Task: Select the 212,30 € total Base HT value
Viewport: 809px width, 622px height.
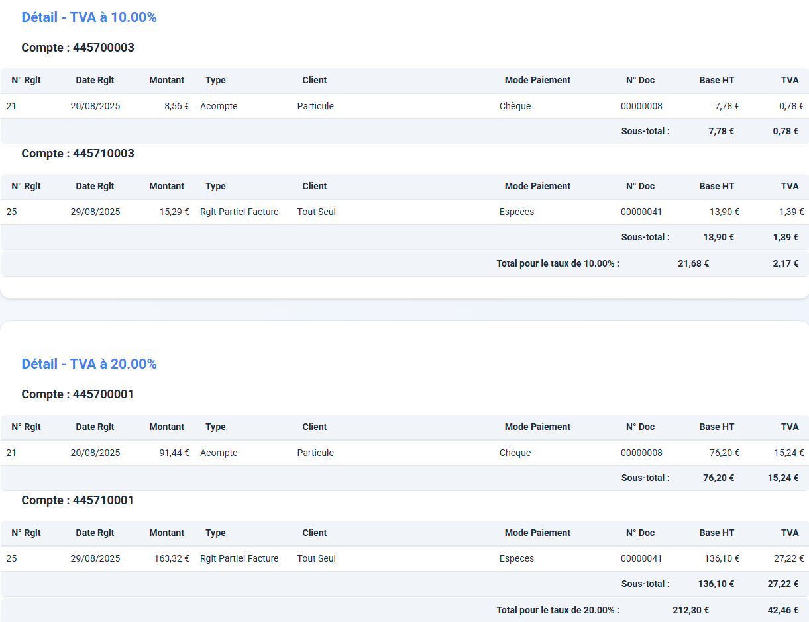Action: [x=690, y=610]
